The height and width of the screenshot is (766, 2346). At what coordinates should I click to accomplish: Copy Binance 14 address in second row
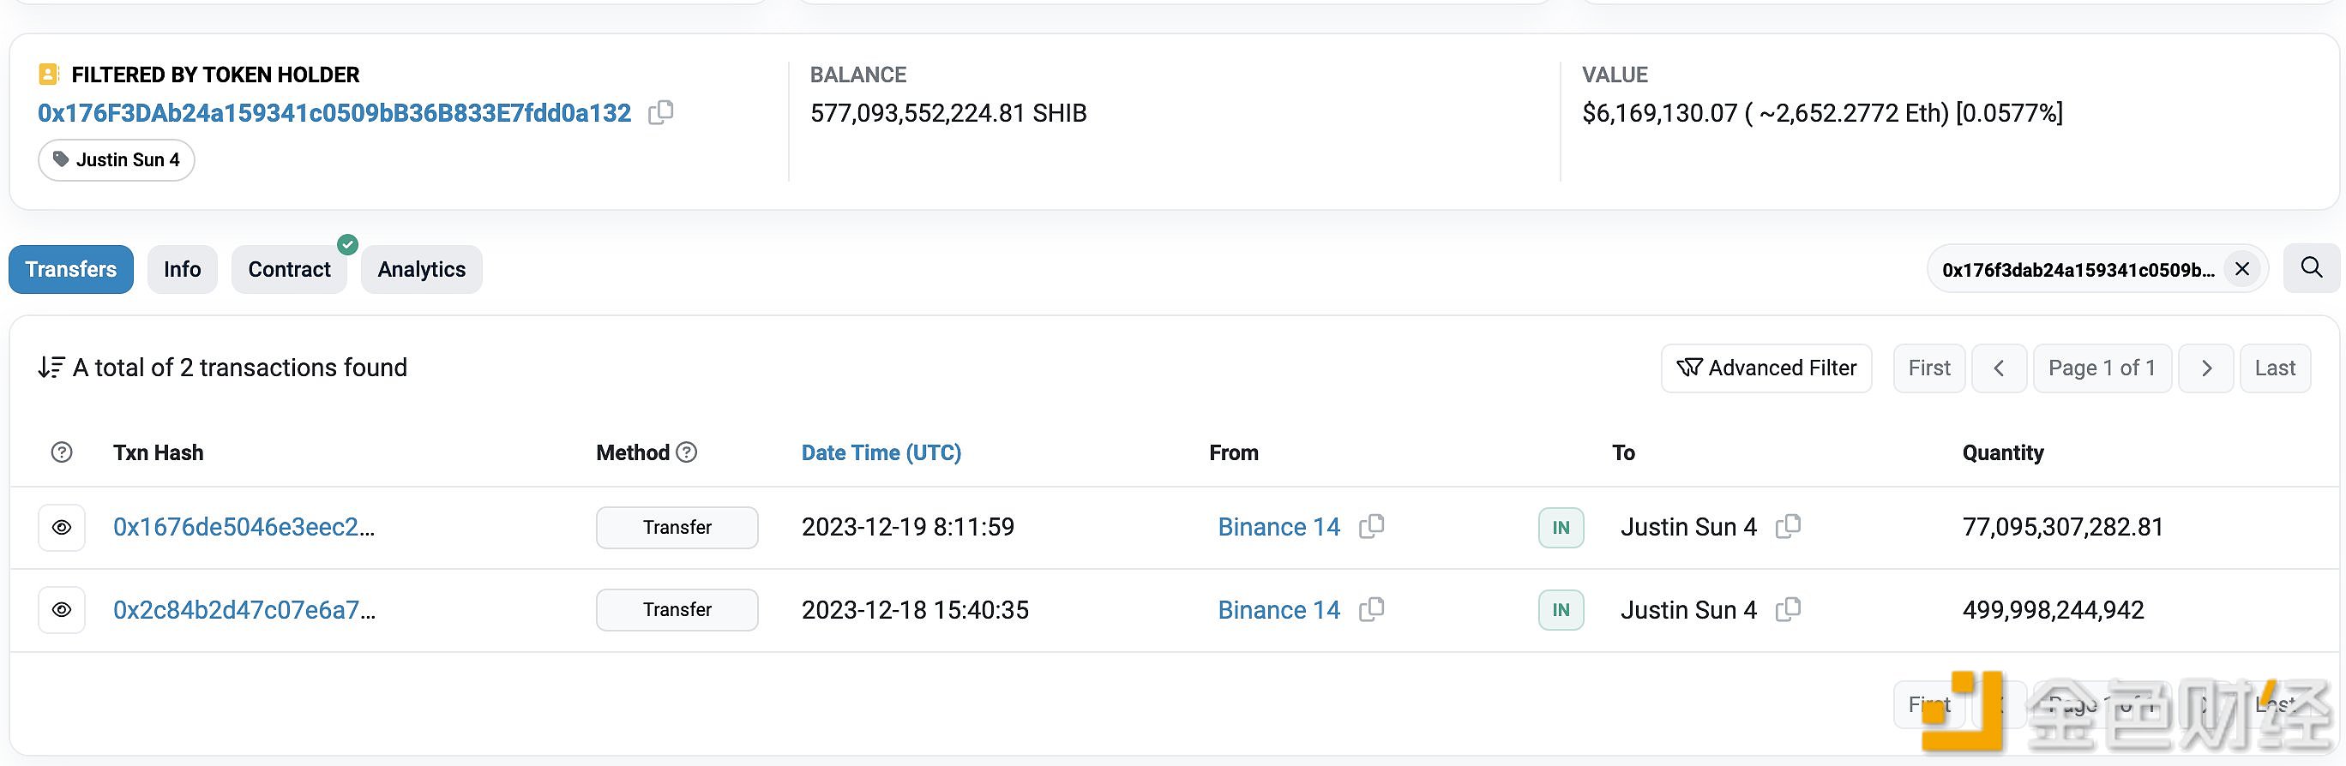coord(1372,609)
